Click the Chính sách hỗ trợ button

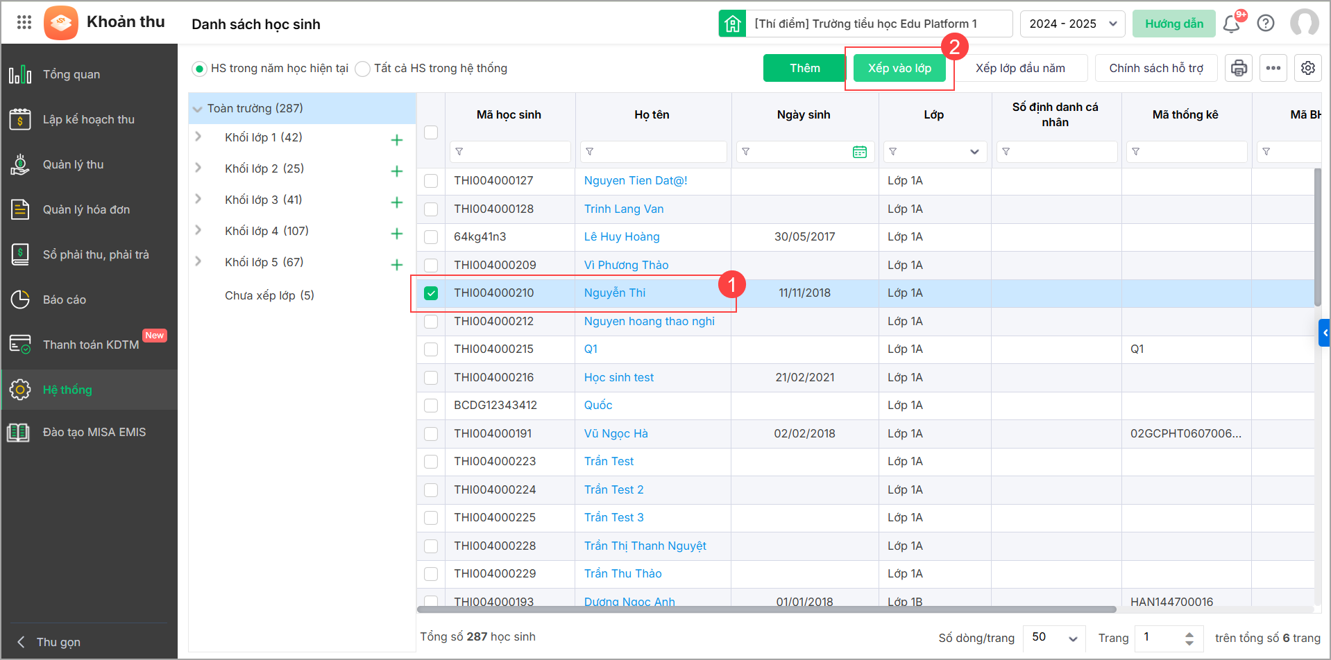tap(1156, 68)
